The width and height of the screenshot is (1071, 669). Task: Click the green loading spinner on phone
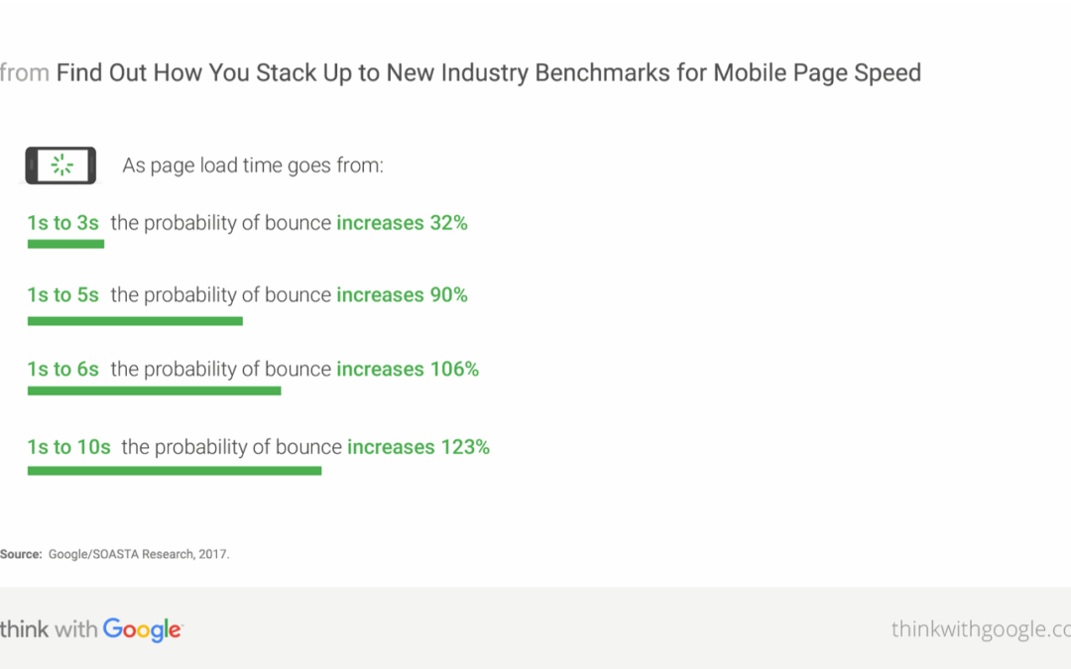click(x=62, y=165)
